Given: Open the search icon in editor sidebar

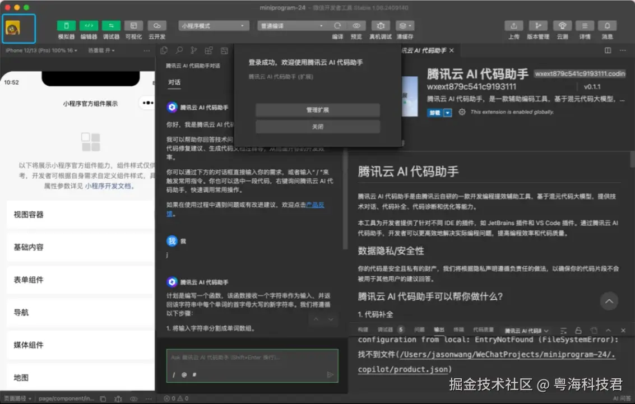Looking at the screenshot, I should tap(179, 50).
